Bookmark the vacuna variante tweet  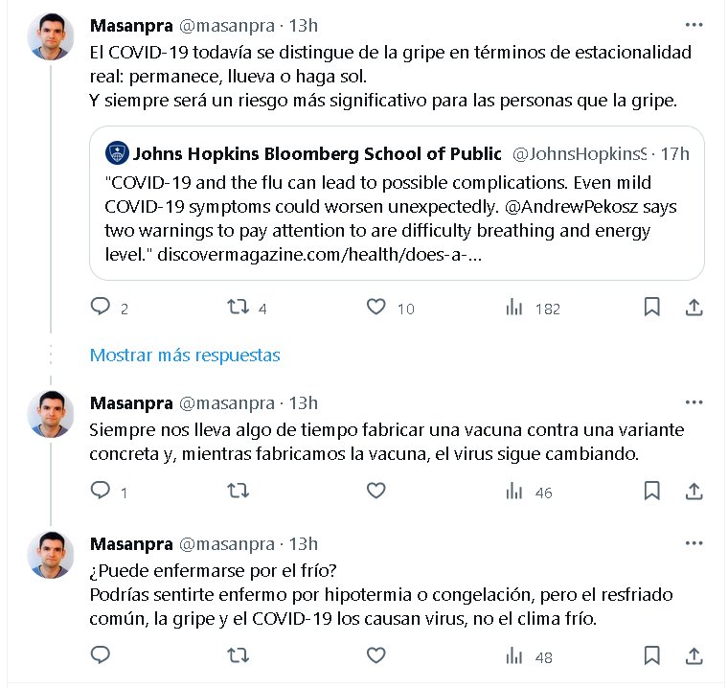pyautogui.click(x=651, y=492)
